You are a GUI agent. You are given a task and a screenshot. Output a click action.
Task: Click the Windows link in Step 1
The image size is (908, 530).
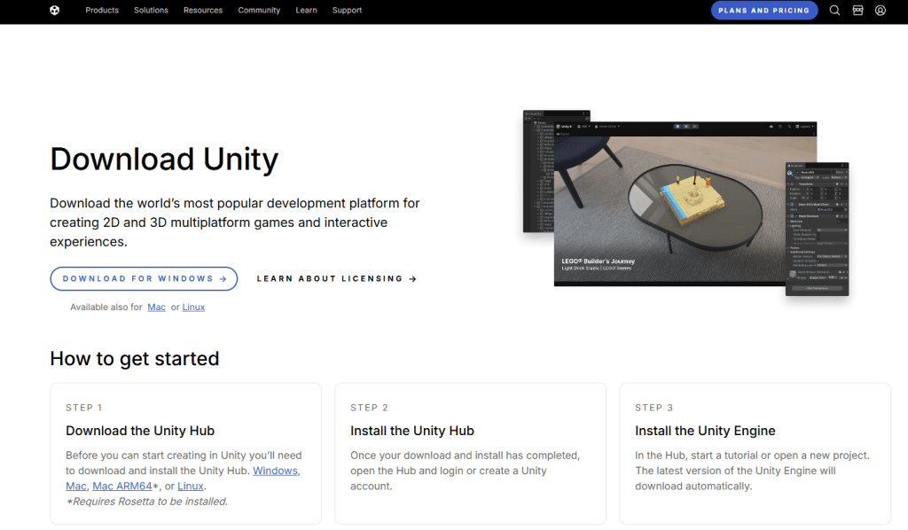click(x=276, y=471)
